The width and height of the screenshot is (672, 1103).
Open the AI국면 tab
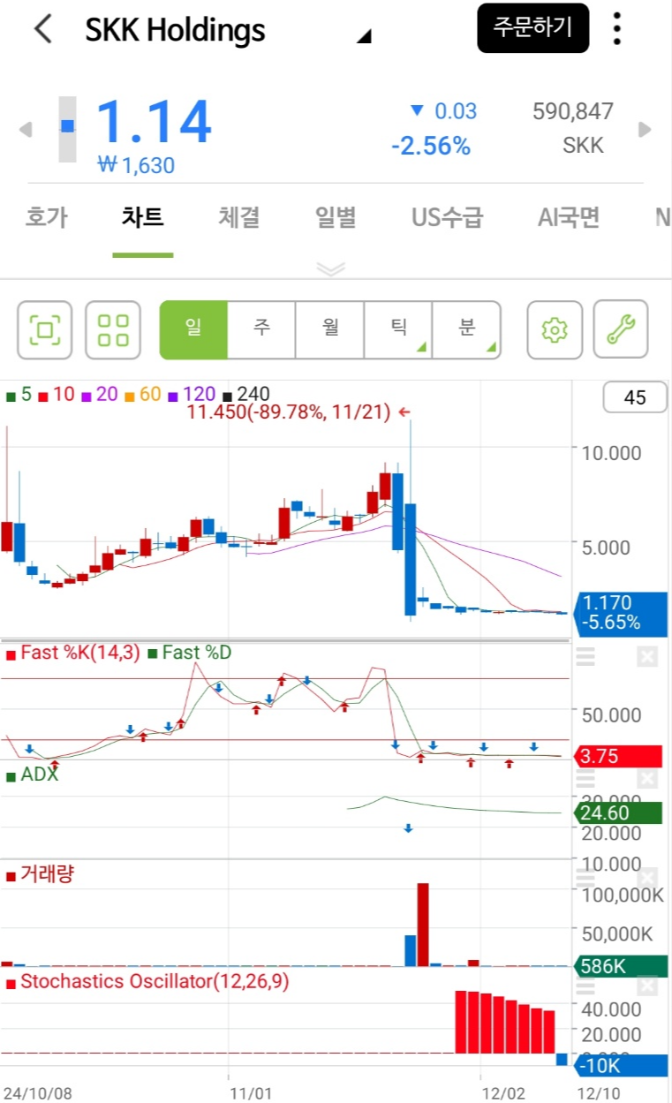569,217
